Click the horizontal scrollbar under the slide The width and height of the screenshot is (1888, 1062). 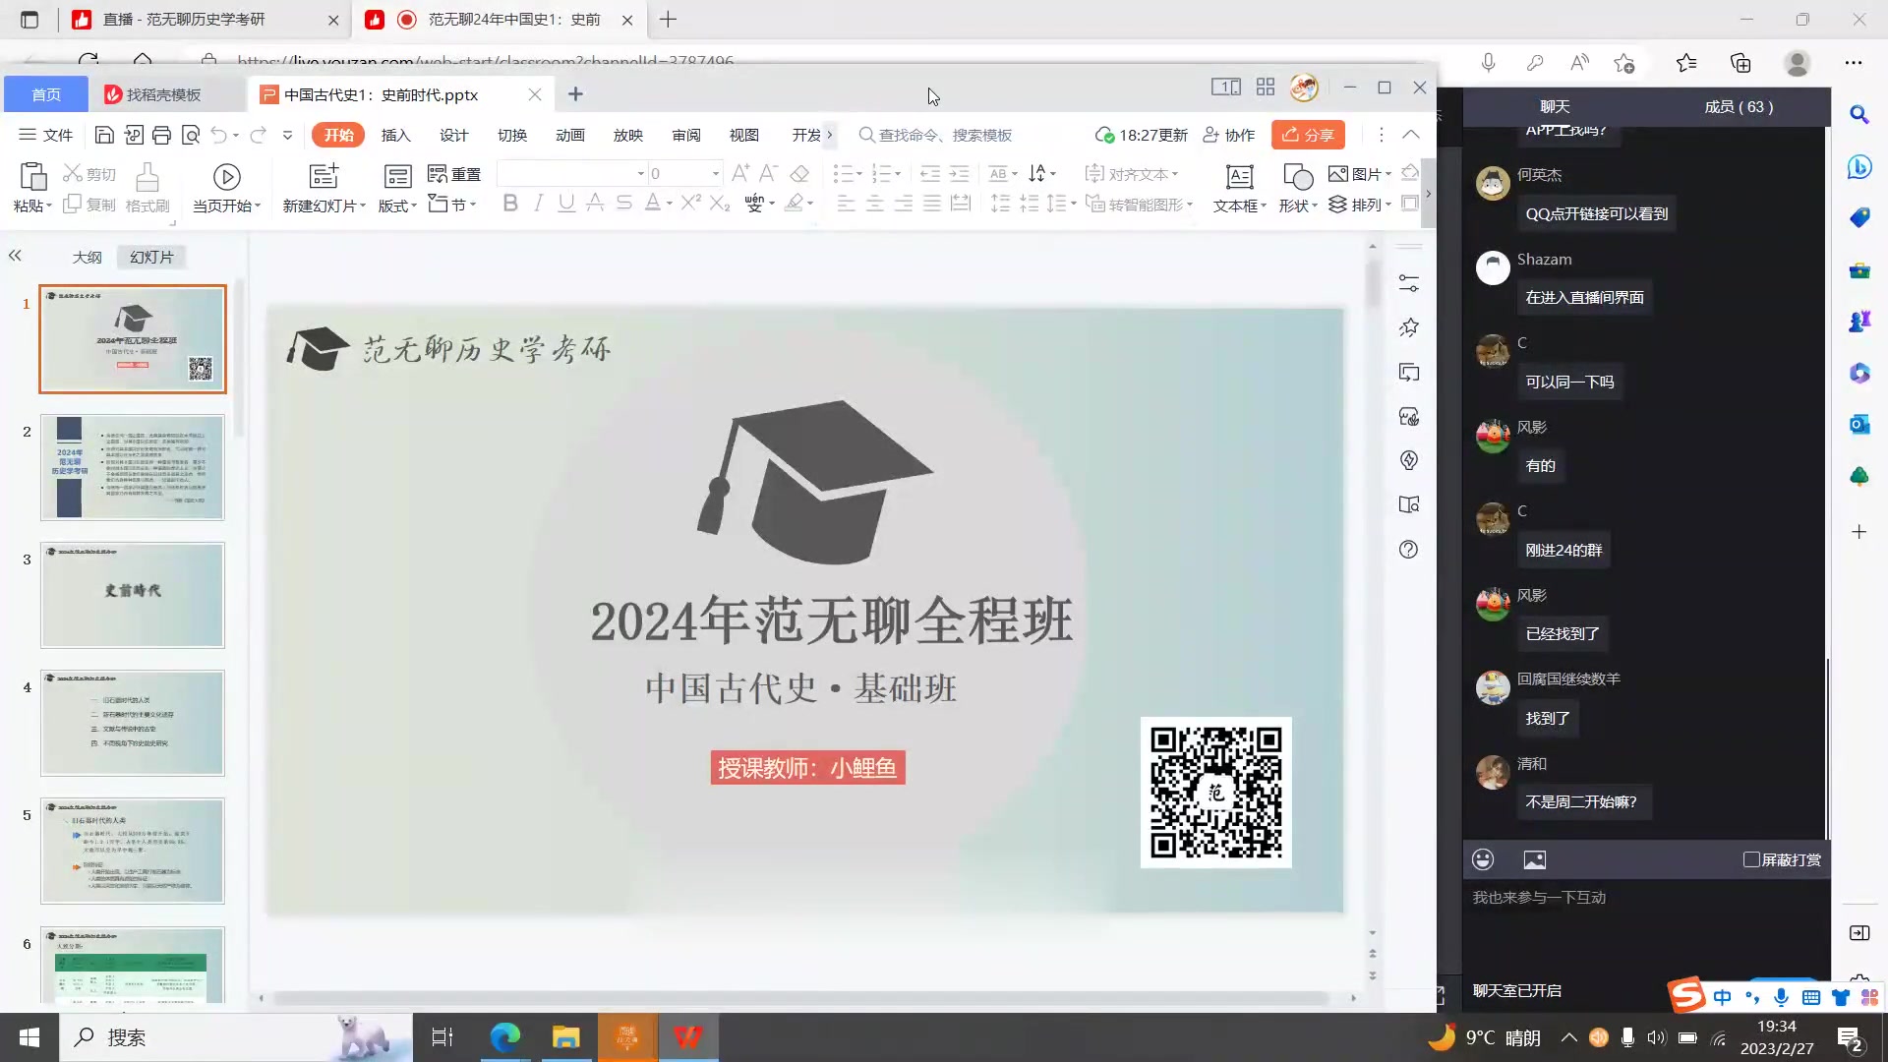pyautogui.click(x=801, y=998)
